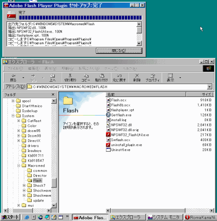Select the Flash.ocx file icon

point(108,100)
